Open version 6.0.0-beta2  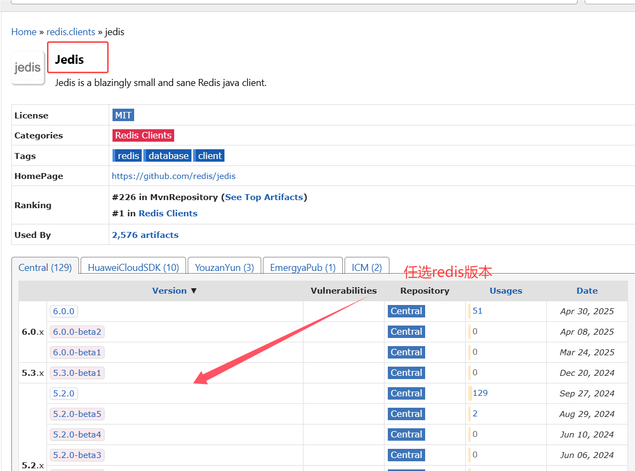tap(77, 332)
